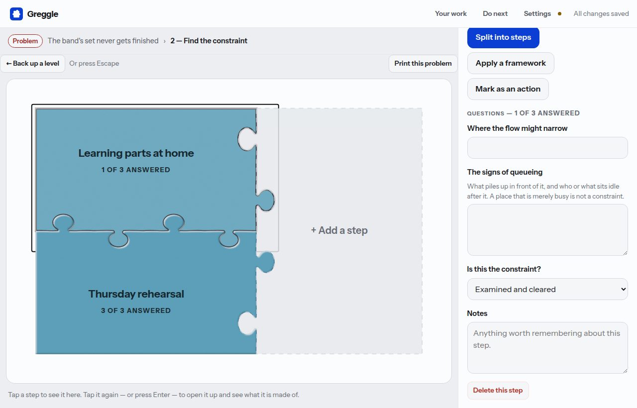
Task: Click the Back up a level button
Action: pyautogui.click(x=33, y=64)
